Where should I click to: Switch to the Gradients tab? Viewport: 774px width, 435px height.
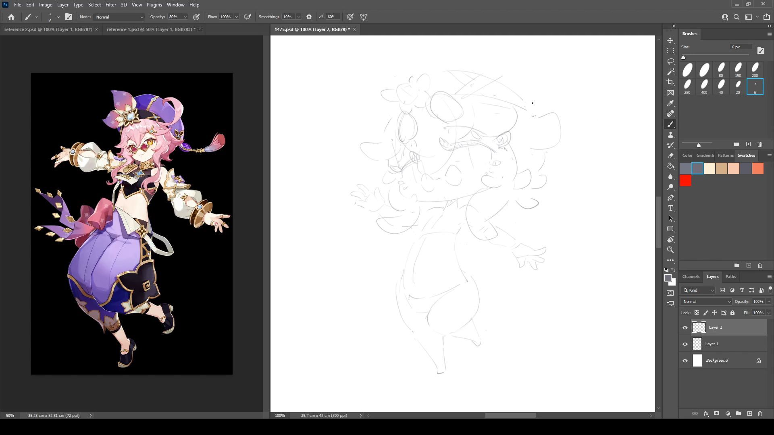(x=705, y=155)
